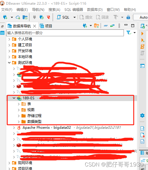Open a new SQL editor via SQL button
148x170 pixels.
click(x=63, y=17)
